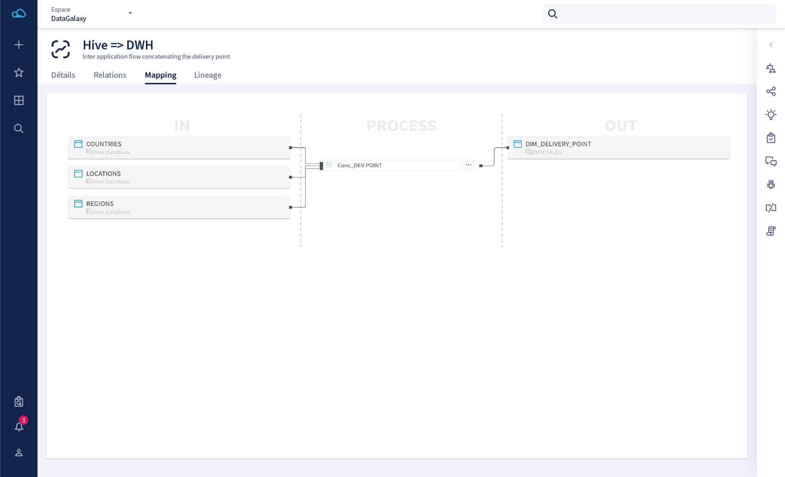
Task: Collapse right panel with chevron arrow
Action: (771, 45)
